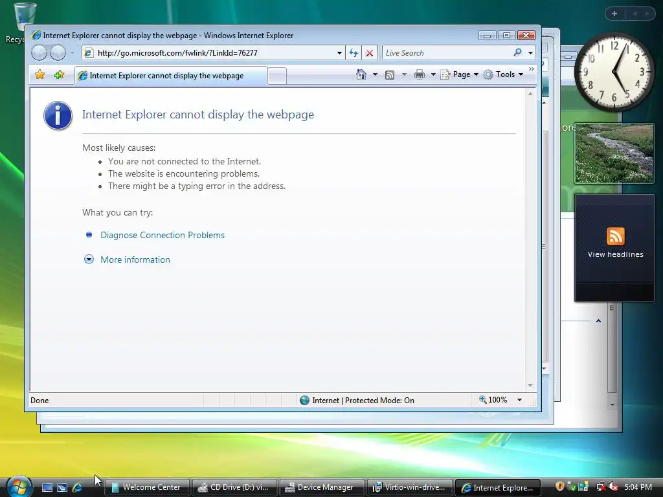Click the 'You are not connected to the Internet.' text
Viewport: 663px width, 497px height.
coord(185,161)
